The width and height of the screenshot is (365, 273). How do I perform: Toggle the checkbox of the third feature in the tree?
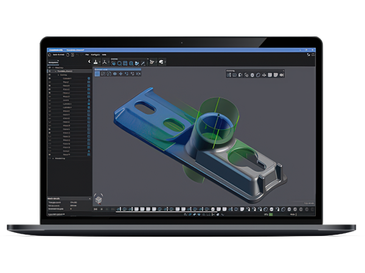(x=89, y=86)
